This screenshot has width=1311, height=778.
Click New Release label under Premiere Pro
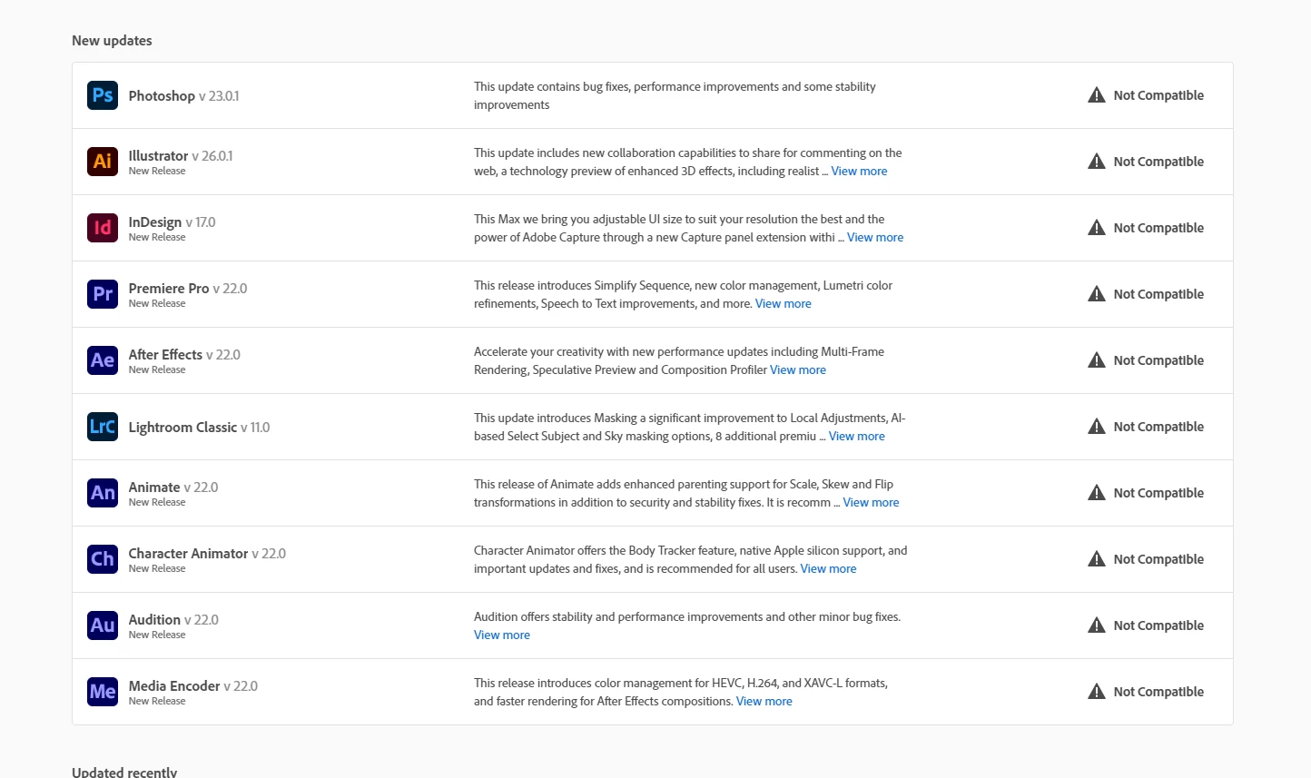pyautogui.click(x=157, y=303)
